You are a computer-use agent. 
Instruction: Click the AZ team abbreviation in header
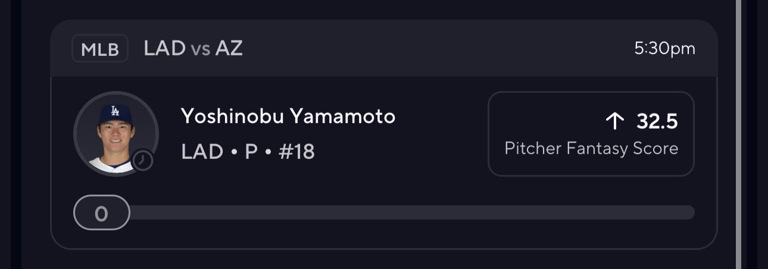pyautogui.click(x=229, y=49)
